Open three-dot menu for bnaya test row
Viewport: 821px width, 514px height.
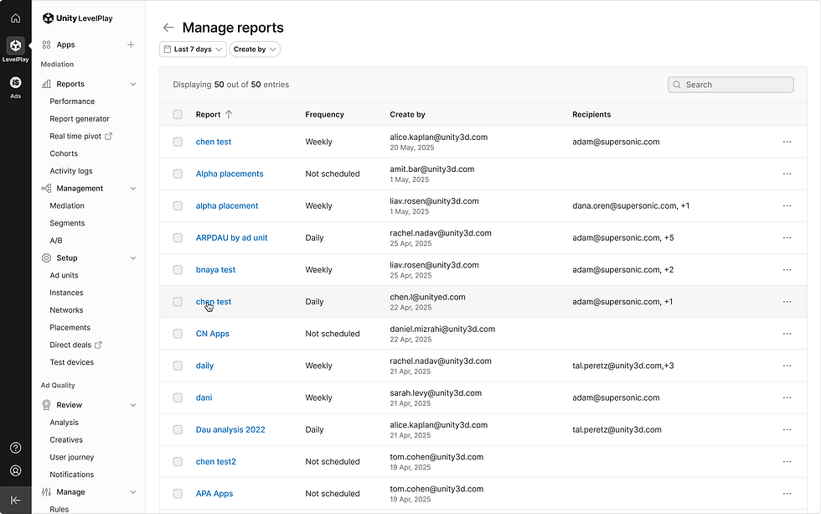787,270
